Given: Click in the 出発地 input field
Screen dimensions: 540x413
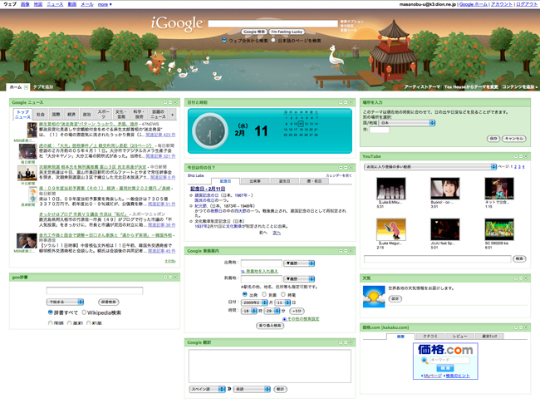Looking at the screenshot, I should click(x=261, y=263).
